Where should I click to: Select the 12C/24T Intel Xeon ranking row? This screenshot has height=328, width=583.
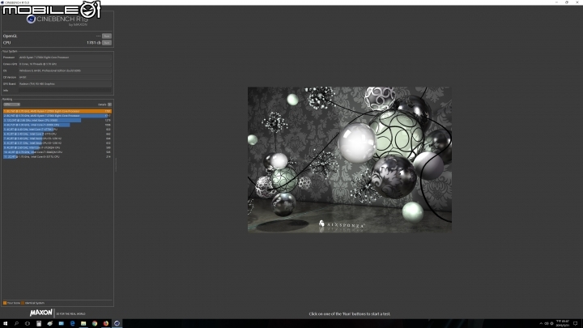57,121
